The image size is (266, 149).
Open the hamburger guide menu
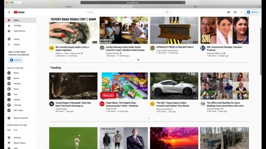click(9, 12)
